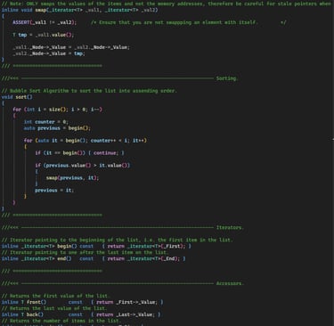Click the 'swap(previous, it);' call
The height and width of the screenshot is (326, 334).
coord(72,178)
